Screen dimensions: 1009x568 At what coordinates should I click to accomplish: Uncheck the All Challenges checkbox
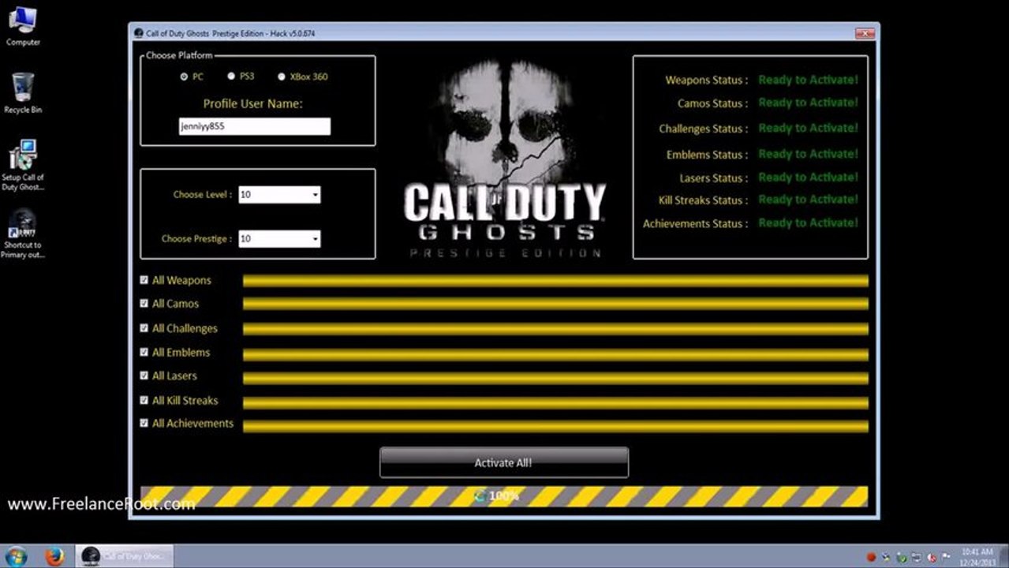coord(144,328)
